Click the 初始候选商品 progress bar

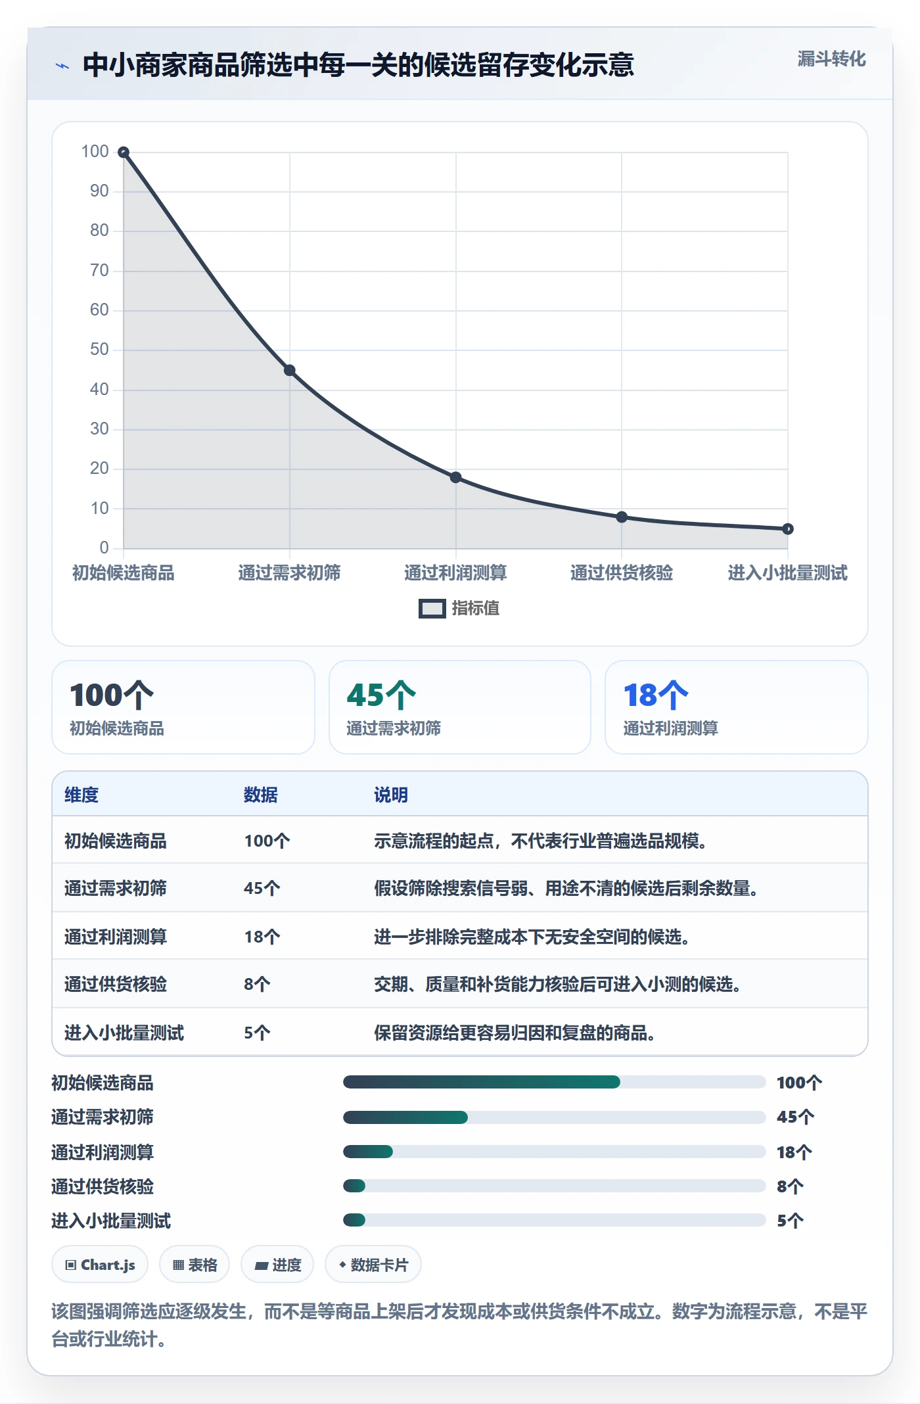click(555, 1082)
